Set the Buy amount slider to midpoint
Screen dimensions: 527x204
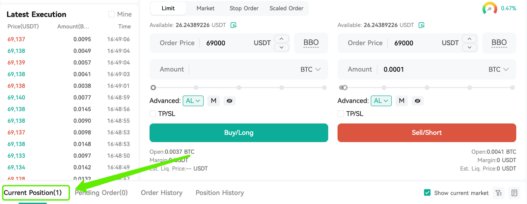[239, 88]
